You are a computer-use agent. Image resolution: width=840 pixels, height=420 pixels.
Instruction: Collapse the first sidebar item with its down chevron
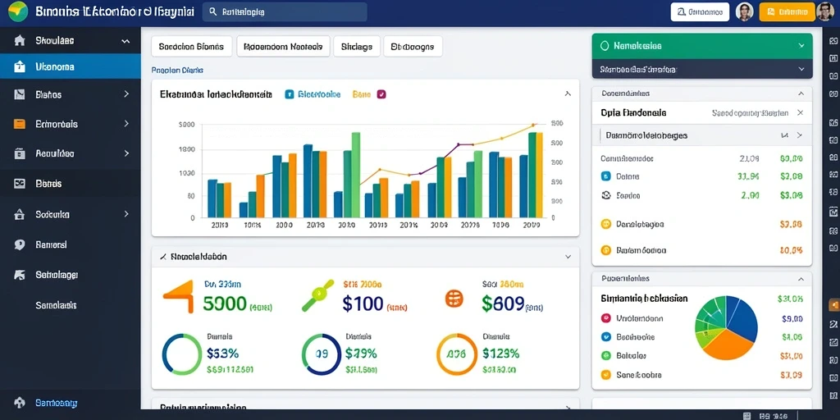pos(126,41)
